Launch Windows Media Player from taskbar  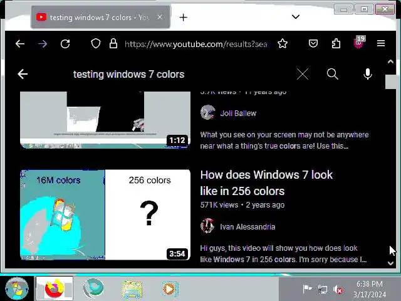coord(169,289)
